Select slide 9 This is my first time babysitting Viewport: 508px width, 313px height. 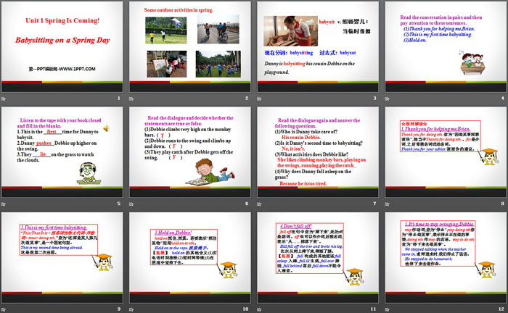tap(62, 258)
